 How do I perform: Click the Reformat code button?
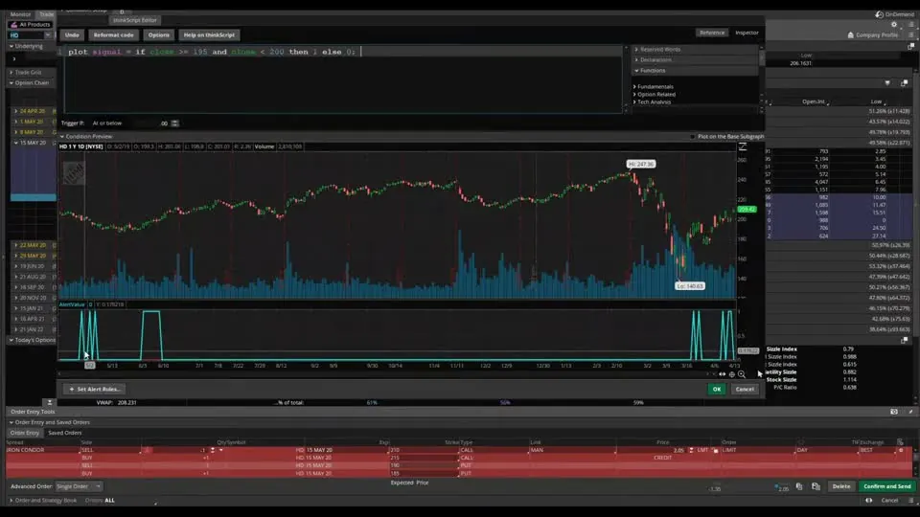[113, 35]
